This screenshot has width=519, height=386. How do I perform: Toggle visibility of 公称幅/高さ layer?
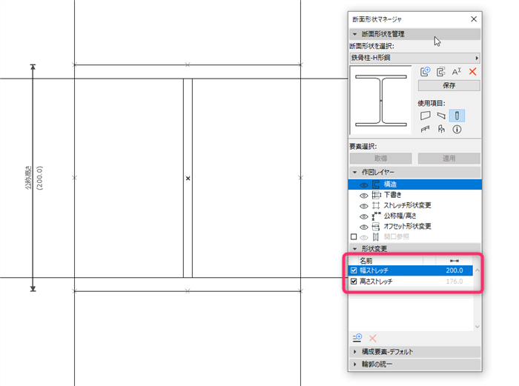pos(364,216)
